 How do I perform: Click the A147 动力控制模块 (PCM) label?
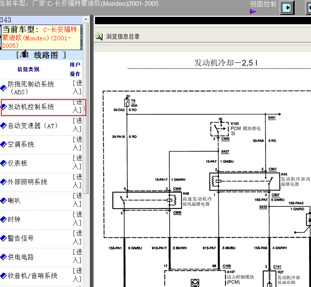[x=240, y=277]
